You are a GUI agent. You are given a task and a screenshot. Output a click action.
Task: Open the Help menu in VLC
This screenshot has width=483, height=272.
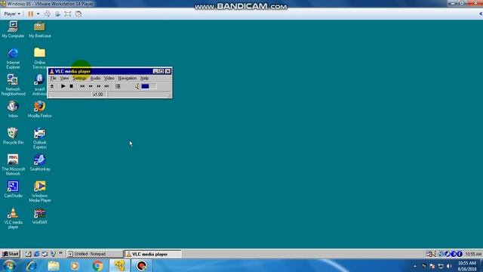click(144, 79)
